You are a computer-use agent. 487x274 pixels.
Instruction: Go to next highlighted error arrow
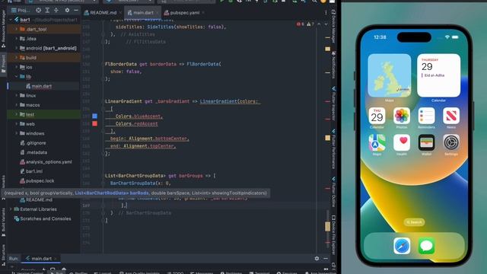(326, 24)
